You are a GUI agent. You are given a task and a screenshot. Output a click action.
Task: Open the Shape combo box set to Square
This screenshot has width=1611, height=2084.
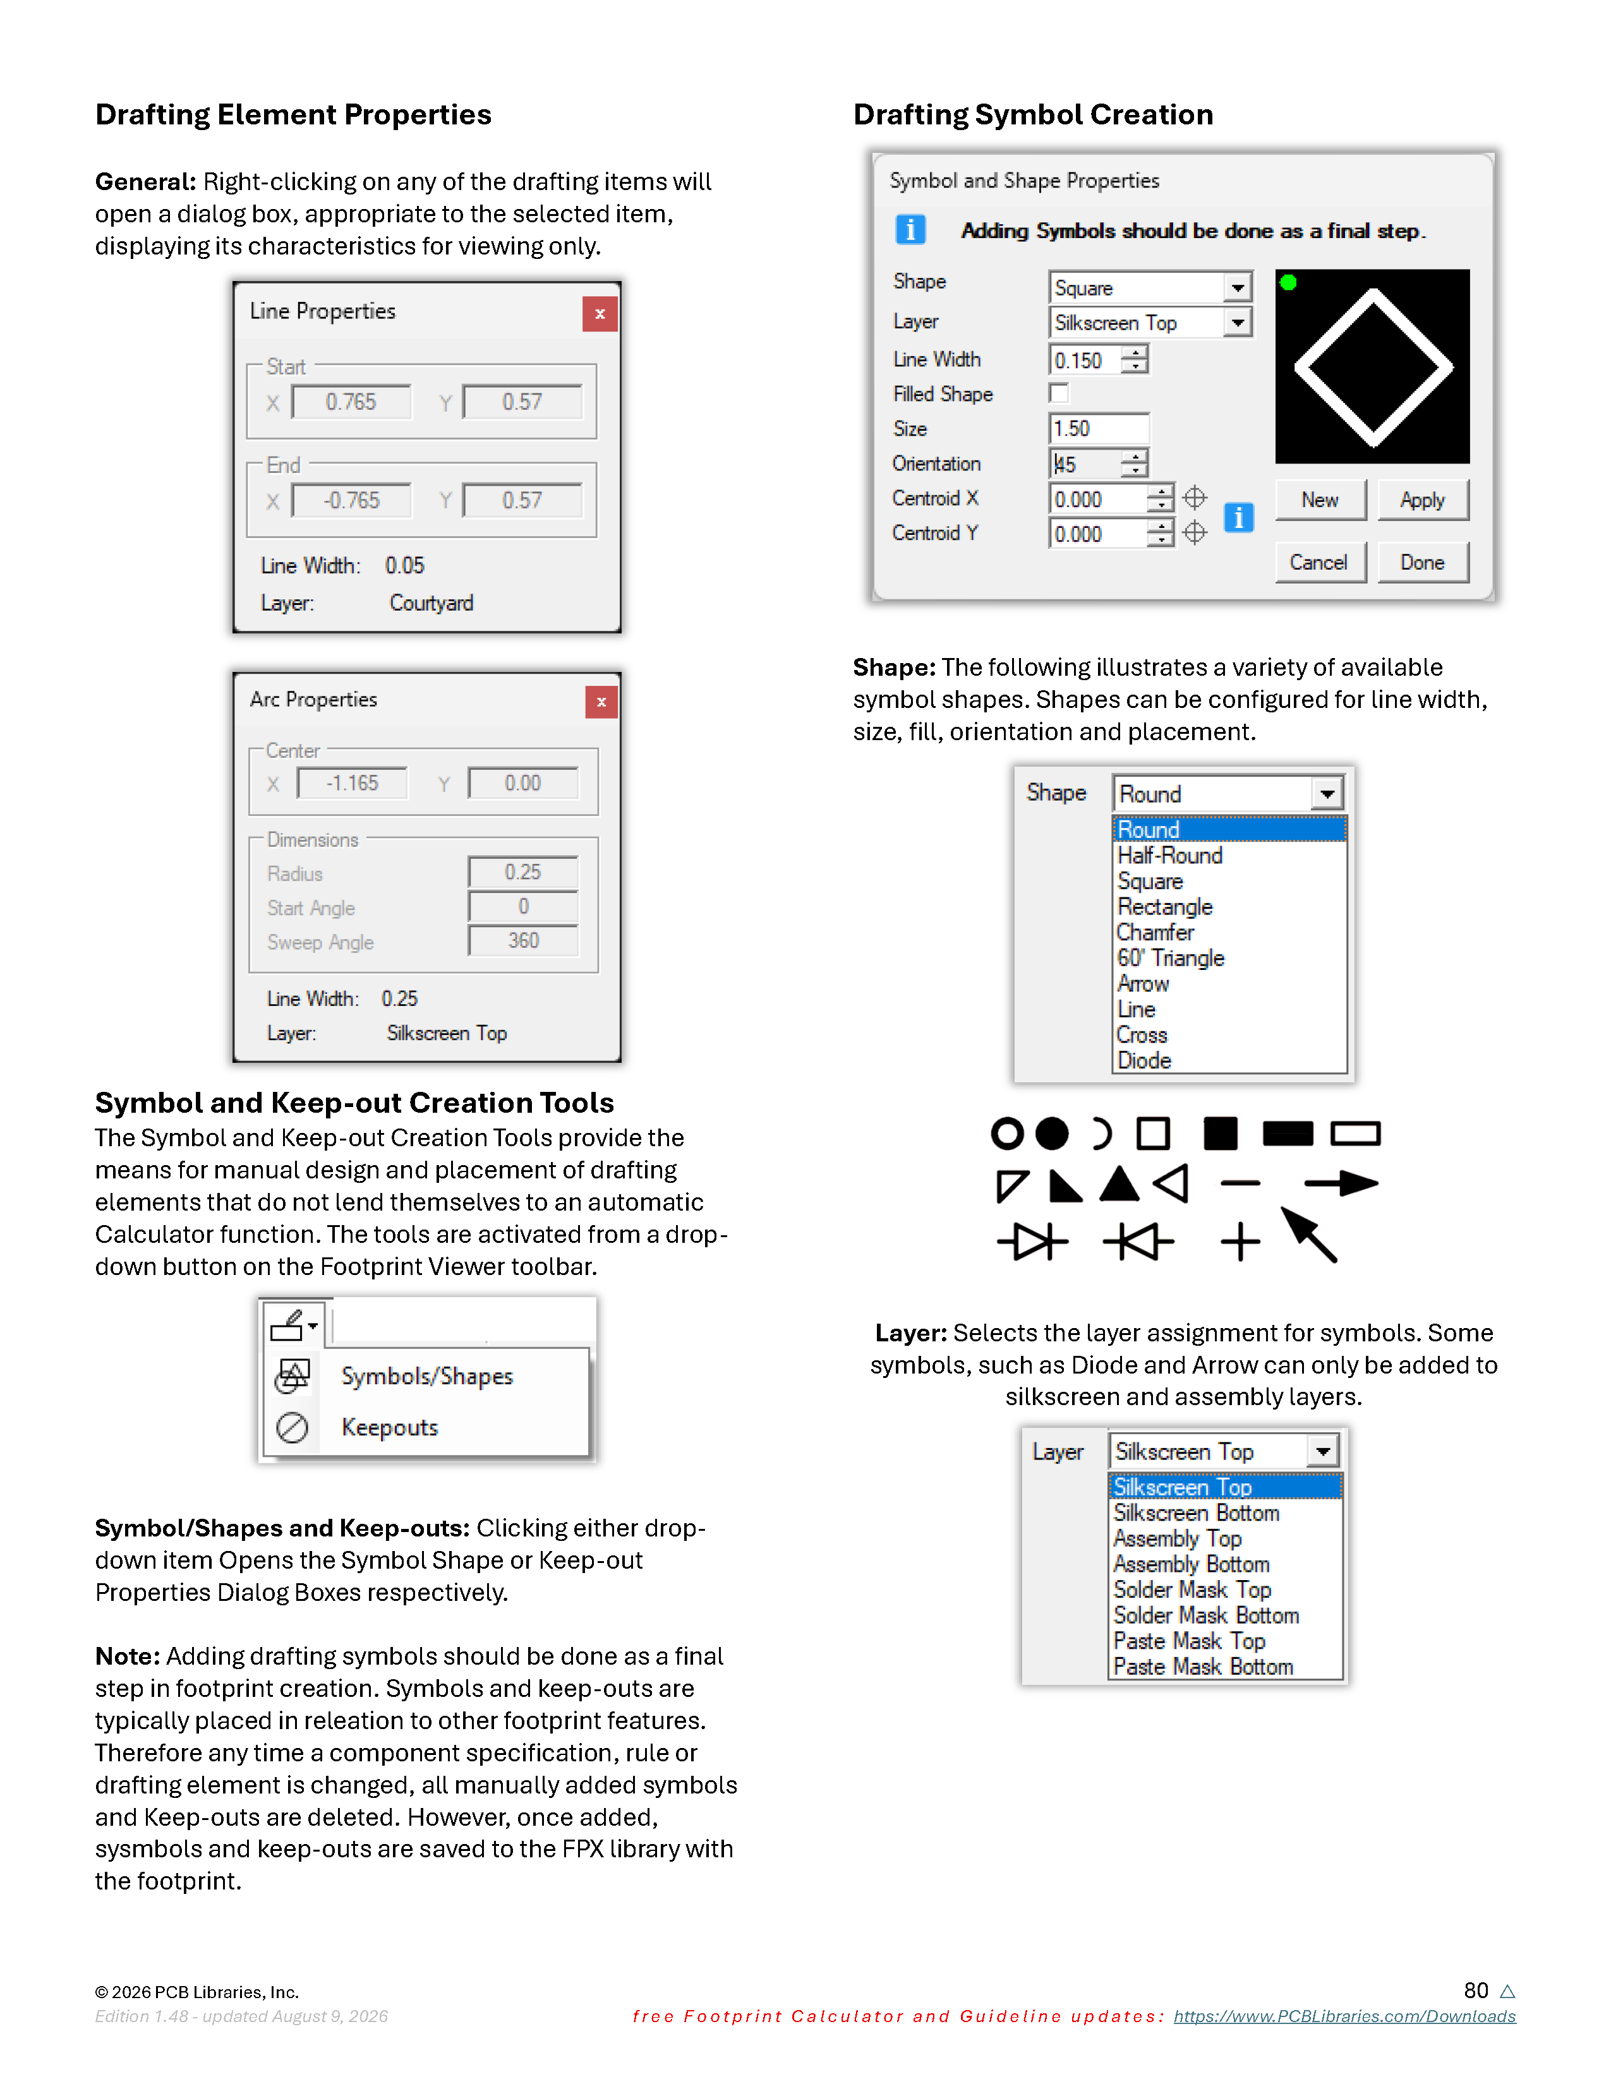point(1150,287)
